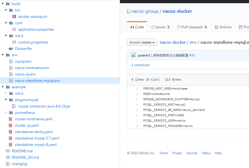249x168 pixels.
Task: Click the standalone-mysql-8.yaml database icon
Action: pos(10,145)
